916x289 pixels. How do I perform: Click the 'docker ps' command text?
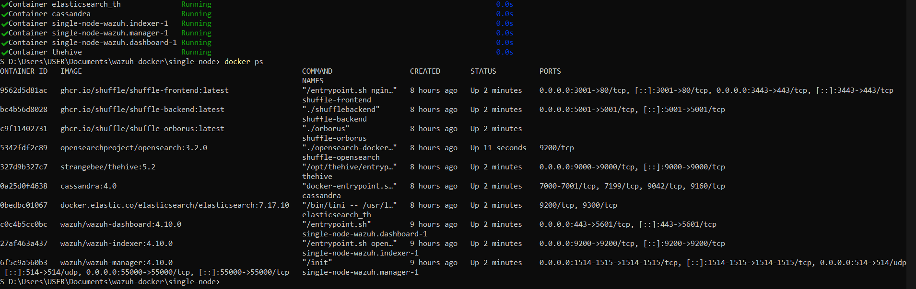click(x=244, y=62)
